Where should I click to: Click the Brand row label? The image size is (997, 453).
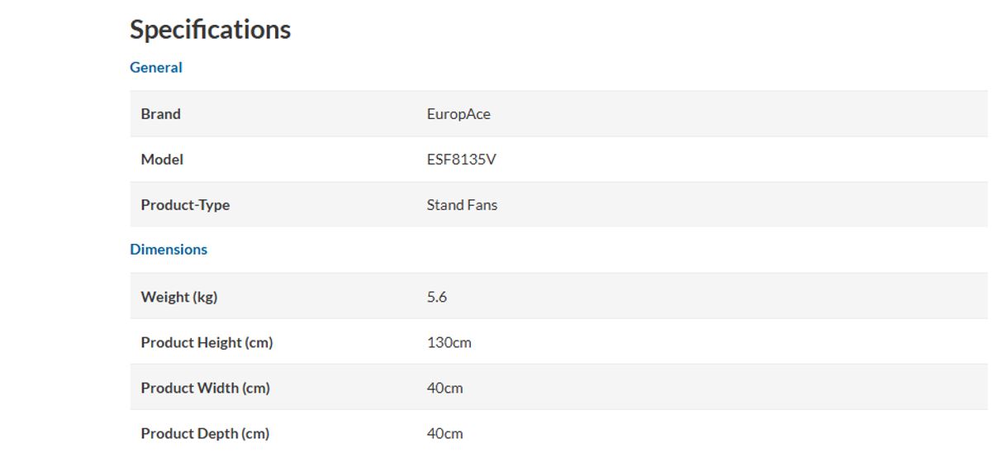point(160,114)
